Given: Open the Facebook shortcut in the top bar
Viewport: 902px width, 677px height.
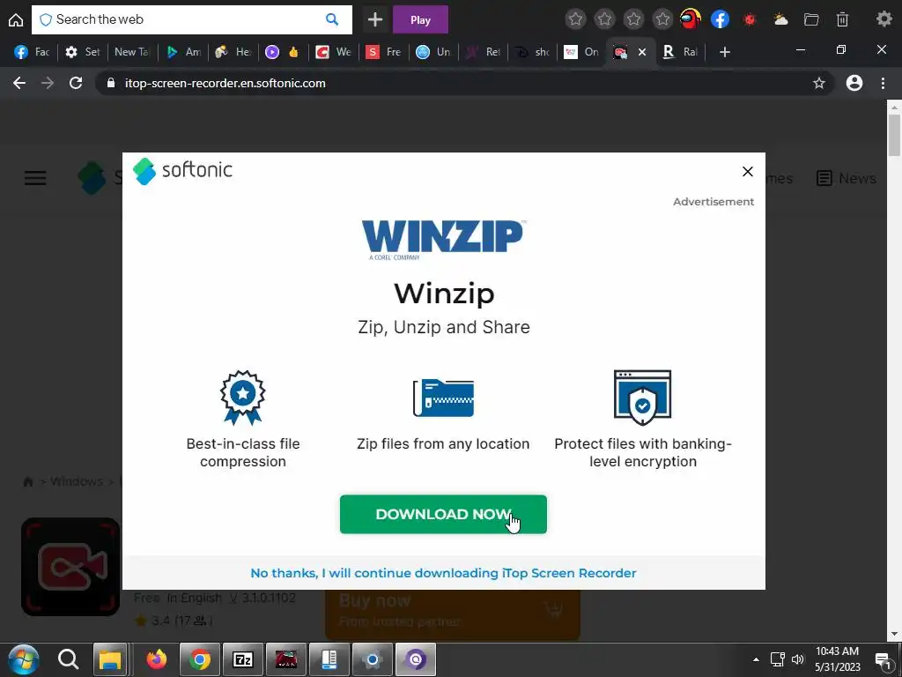Looking at the screenshot, I should [721, 19].
